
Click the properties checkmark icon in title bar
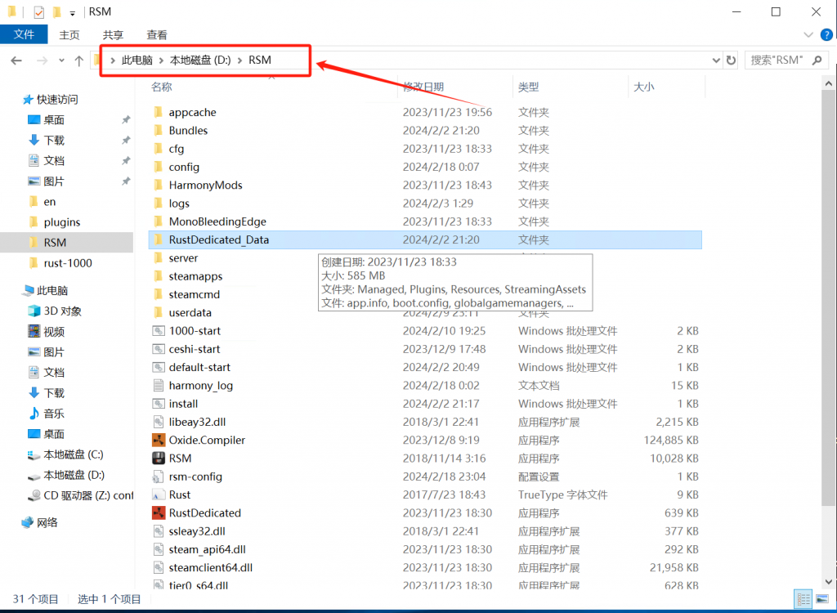pos(39,12)
